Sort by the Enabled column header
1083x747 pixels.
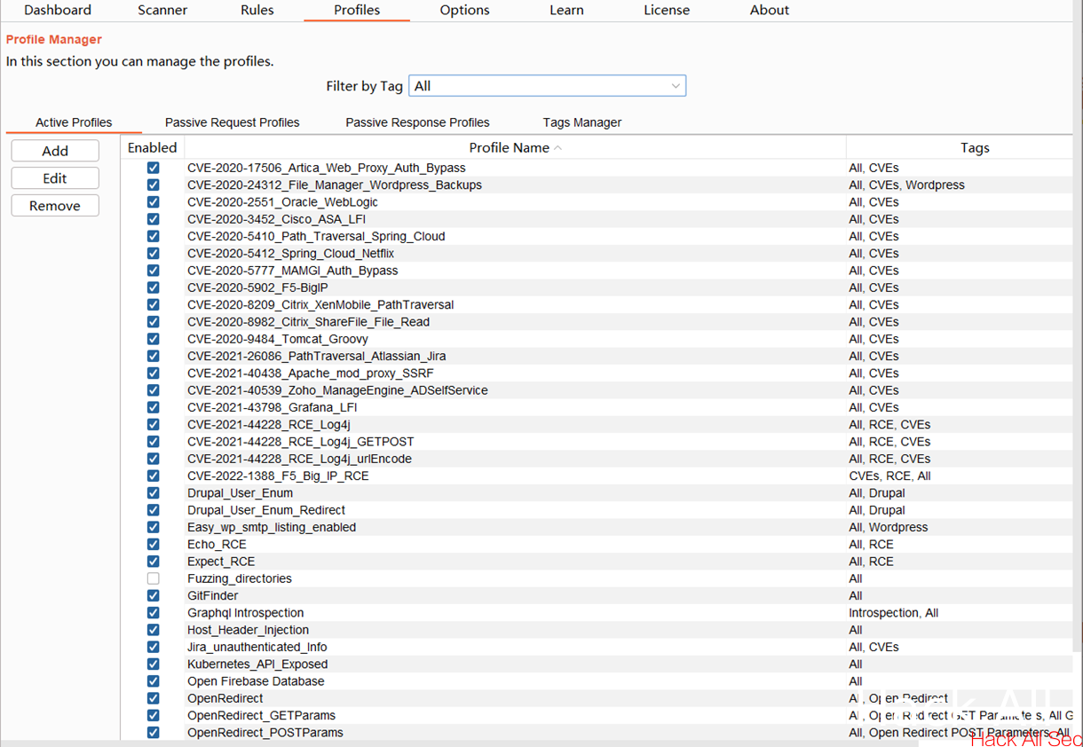click(x=153, y=148)
